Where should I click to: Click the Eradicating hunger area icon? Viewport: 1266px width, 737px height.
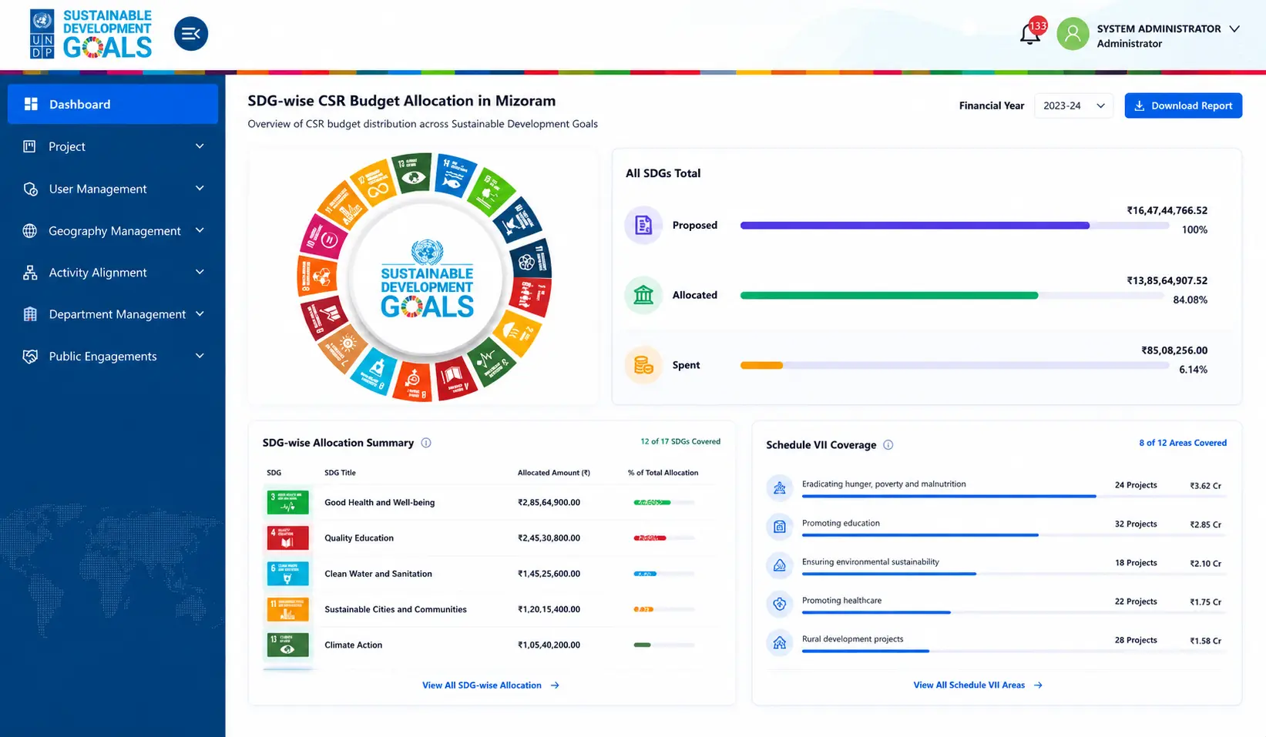(x=780, y=487)
